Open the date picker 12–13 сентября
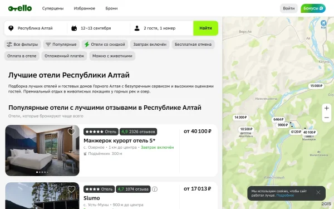 click(x=99, y=28)
